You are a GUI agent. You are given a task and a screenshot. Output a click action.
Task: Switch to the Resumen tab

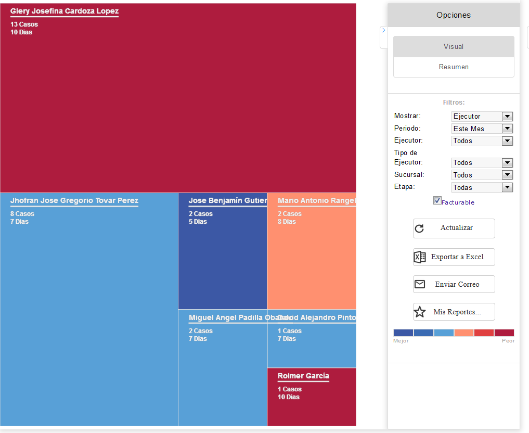point(454,67)
